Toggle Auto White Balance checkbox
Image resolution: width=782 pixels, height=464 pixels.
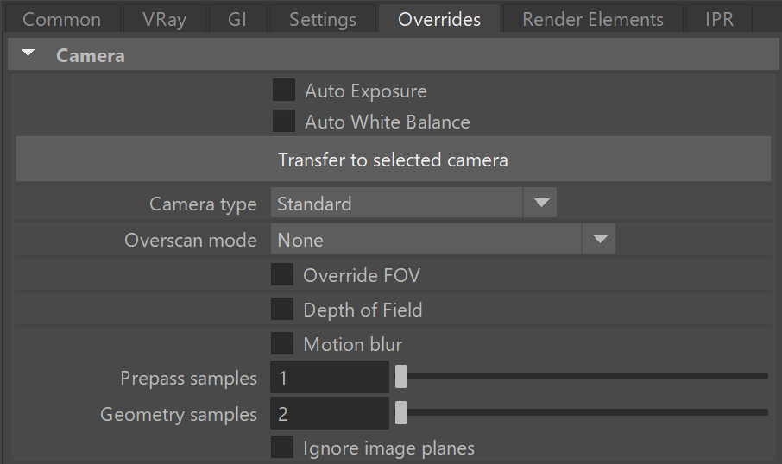click(284, 121)
